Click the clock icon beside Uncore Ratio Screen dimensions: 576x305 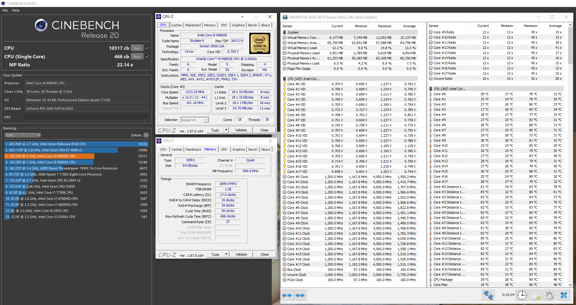[431, 79]
